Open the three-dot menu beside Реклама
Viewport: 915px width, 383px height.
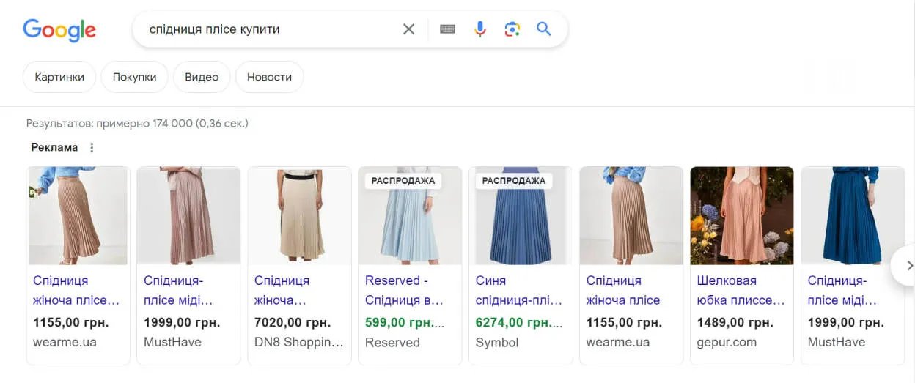(92, 147)
